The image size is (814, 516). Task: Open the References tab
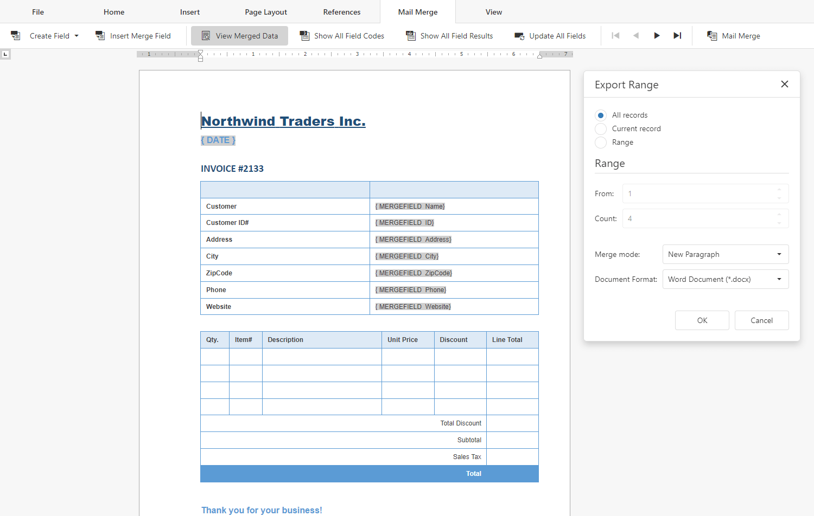342,12
